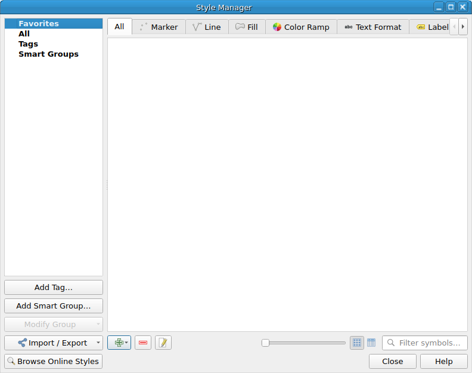
Task: Switch to icon grid view
Action: [357, 343]
